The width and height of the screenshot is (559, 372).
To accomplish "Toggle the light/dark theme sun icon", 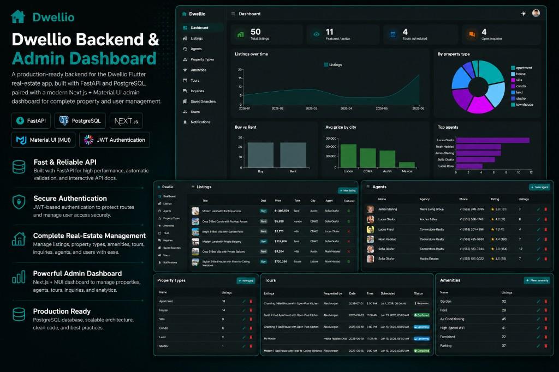I will 524,14.
